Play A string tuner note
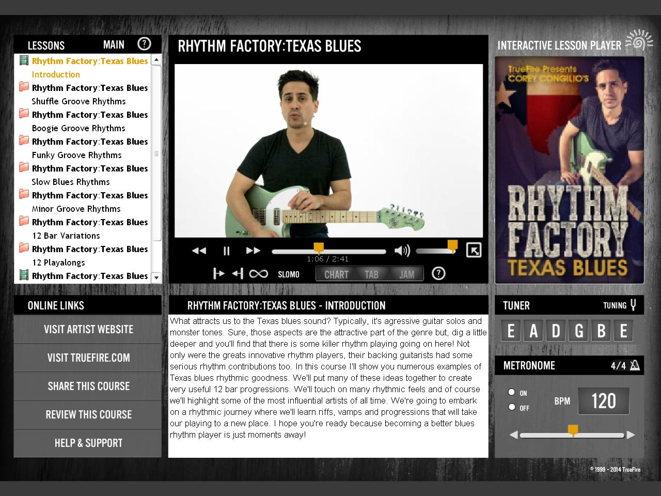Screen dimensions: 661x496 533,331
